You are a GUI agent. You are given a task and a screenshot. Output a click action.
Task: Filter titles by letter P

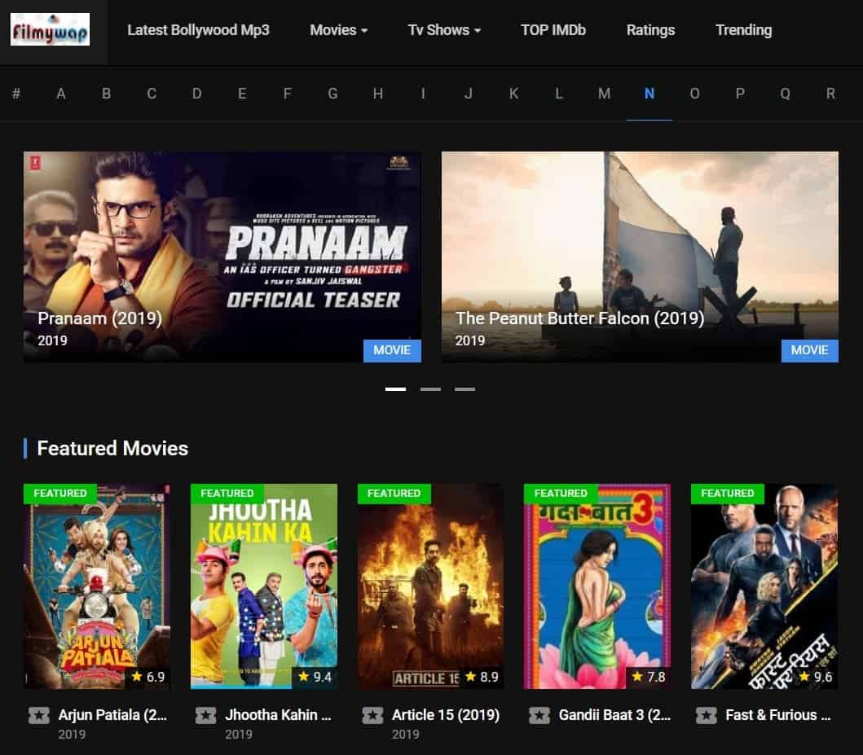pyautogui.click(x=740, y=94)
